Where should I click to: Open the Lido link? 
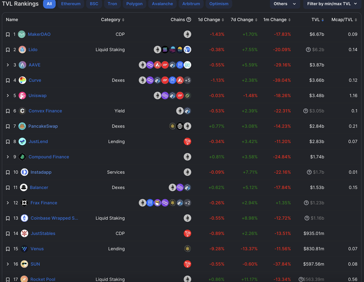click(33, 50)
